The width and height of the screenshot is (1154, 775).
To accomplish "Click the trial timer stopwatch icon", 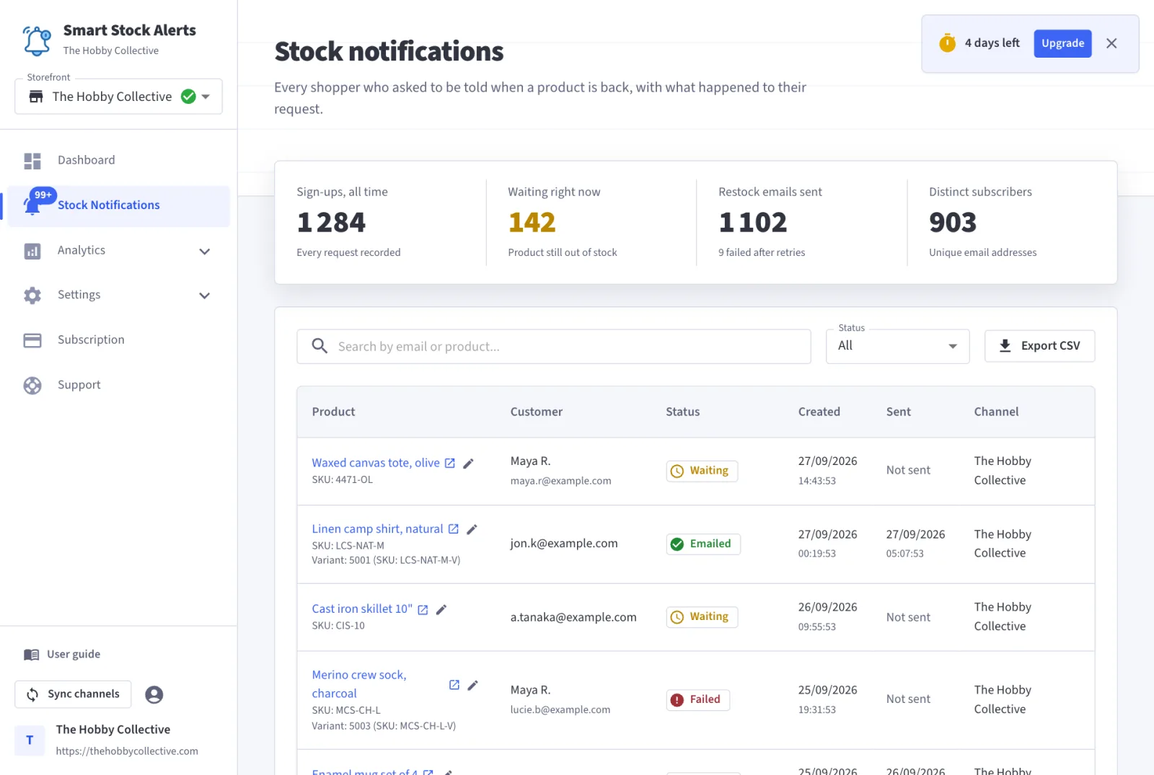I will tap(948, 43).
